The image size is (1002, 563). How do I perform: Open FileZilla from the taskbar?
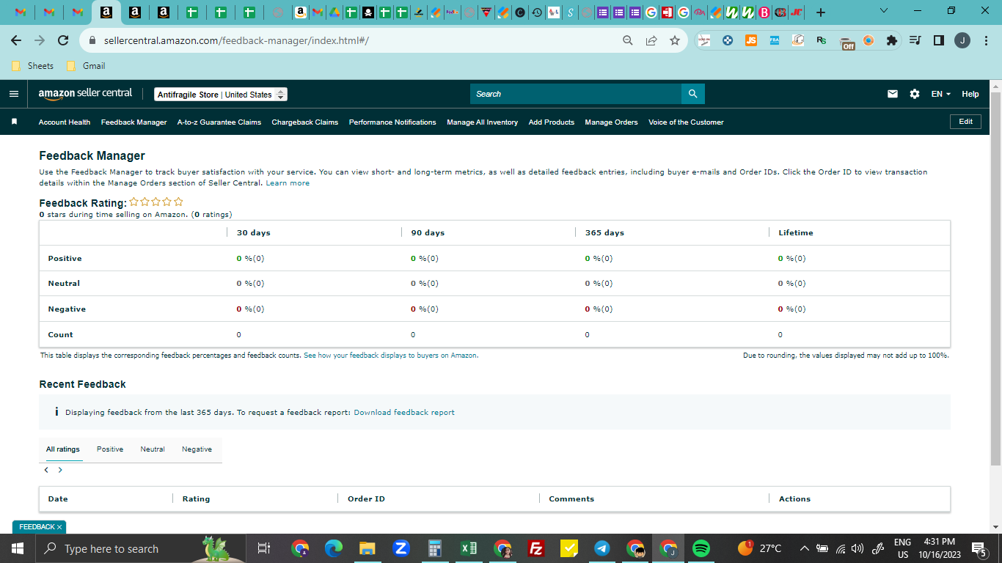(x=536, y=548)
